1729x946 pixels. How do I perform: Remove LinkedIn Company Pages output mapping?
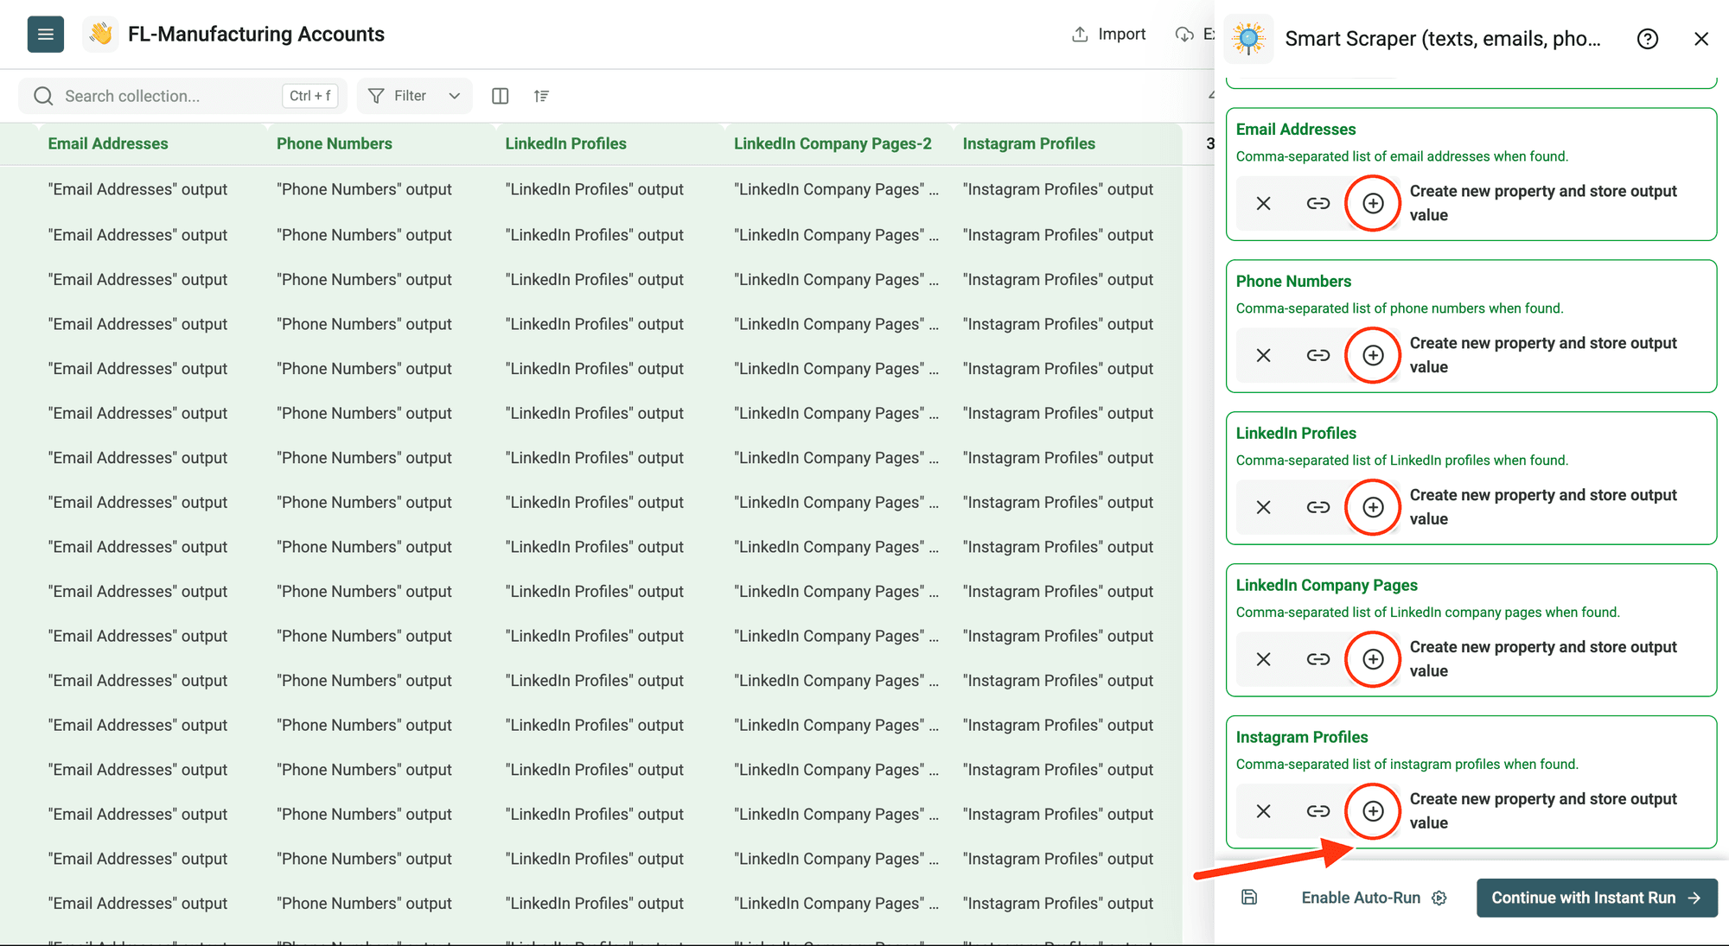click(1263, 659)
